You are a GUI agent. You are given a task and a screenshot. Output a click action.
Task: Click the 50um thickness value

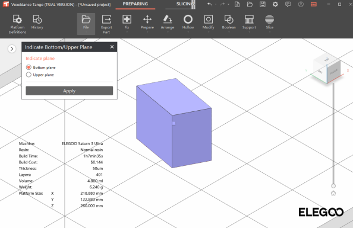(97, 169)
